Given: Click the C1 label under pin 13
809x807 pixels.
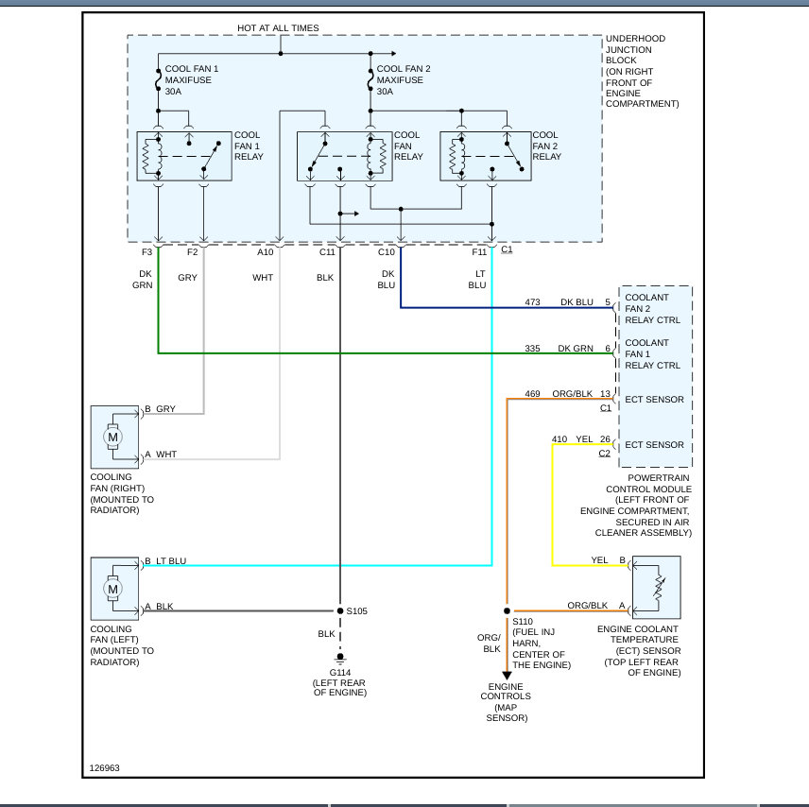Looking at the screenshot, I should click(x=605, y=407).
